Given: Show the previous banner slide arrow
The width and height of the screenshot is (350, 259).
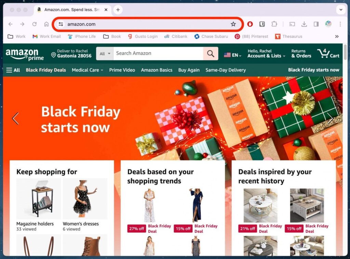Looking at the screenshot, I should 15,118.
